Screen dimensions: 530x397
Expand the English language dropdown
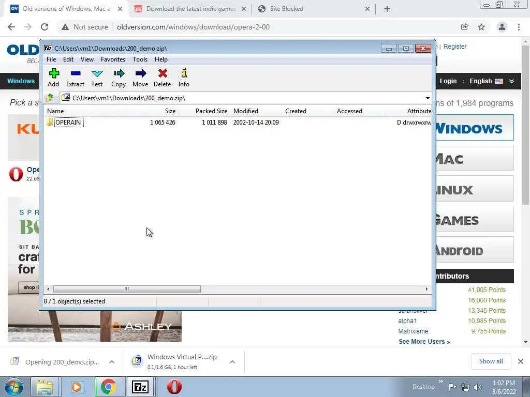click(492, 81)
